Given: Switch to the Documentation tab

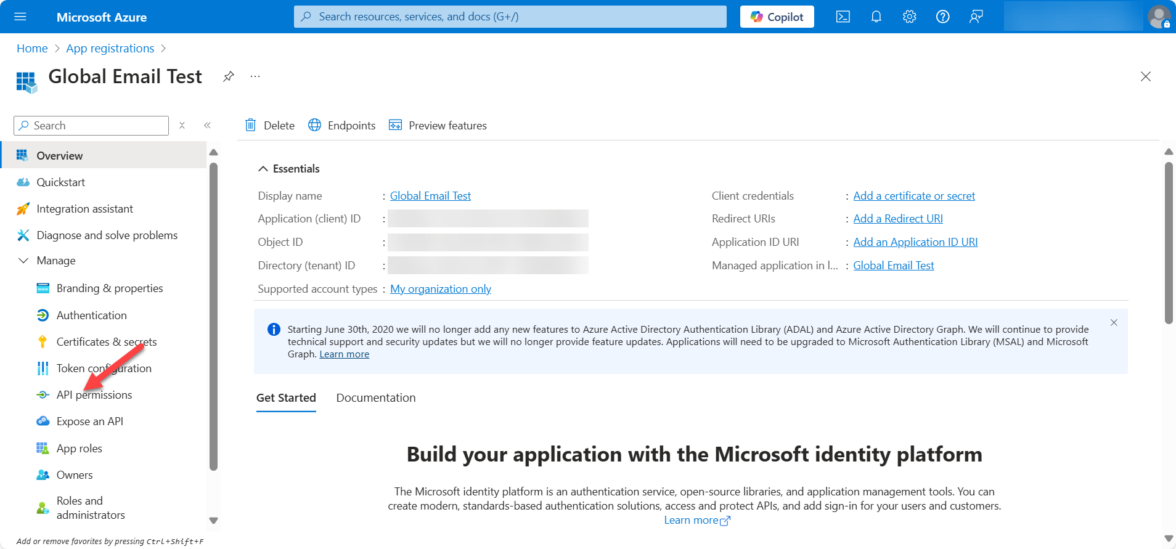Looking at the screenshot, I should 375,398.
